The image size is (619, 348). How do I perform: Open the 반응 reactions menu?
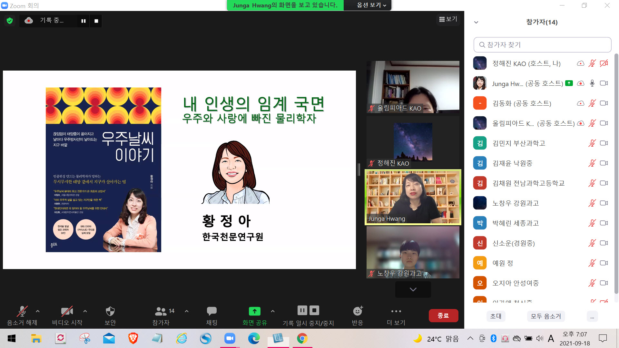[358, 315]
